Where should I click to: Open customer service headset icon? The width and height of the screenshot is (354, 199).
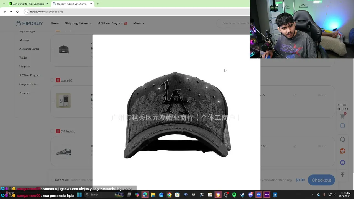[342, 139]
